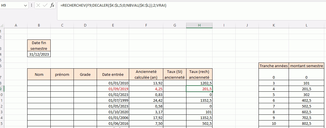The height and width of the screenshot is (128, 326).
Task: Click the date cell 31/12/2023
Action: tap(39, 54)
